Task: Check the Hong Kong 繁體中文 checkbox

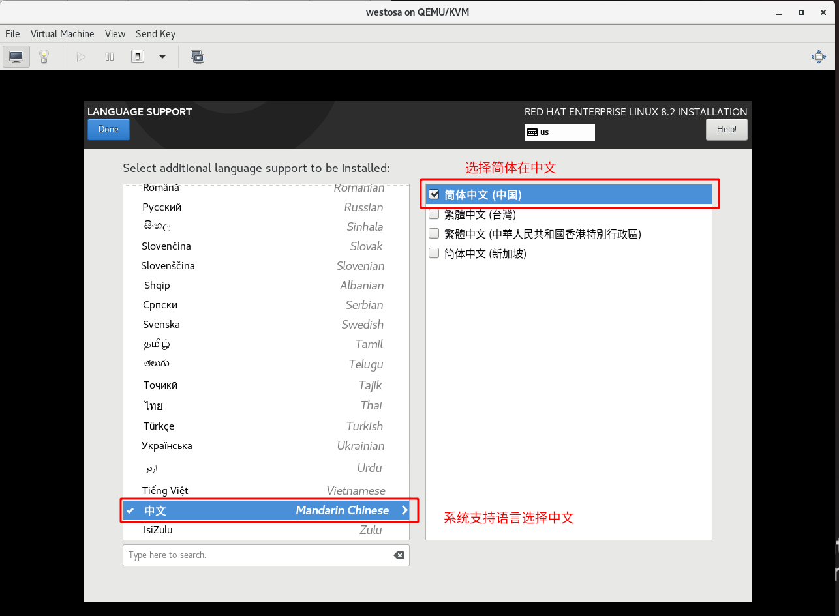Action: (x=434, y=233)
